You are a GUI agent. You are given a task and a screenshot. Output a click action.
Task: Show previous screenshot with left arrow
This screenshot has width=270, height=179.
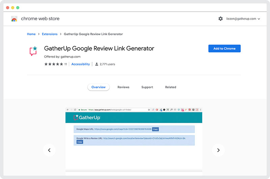coord(49,150)
